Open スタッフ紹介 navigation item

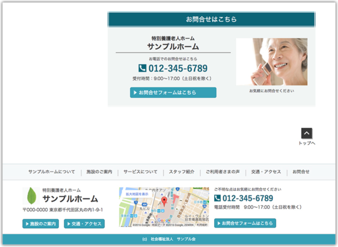(x=182, y=172)
